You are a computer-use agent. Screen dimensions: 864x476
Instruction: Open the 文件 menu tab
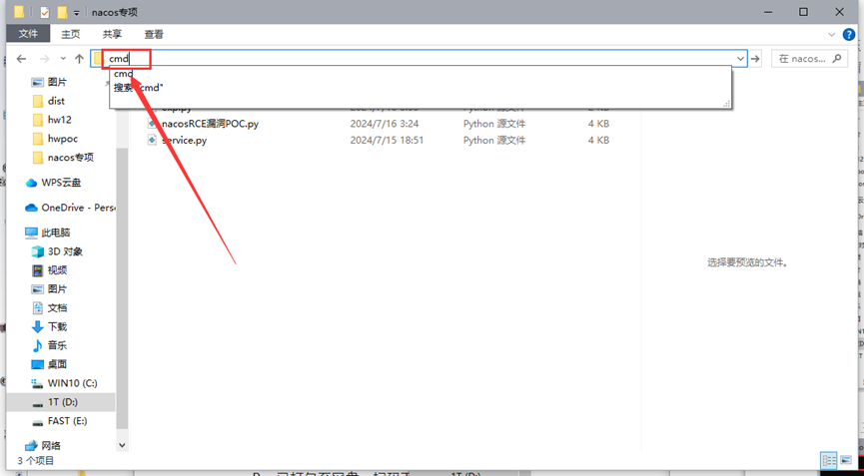coord(28,34)
